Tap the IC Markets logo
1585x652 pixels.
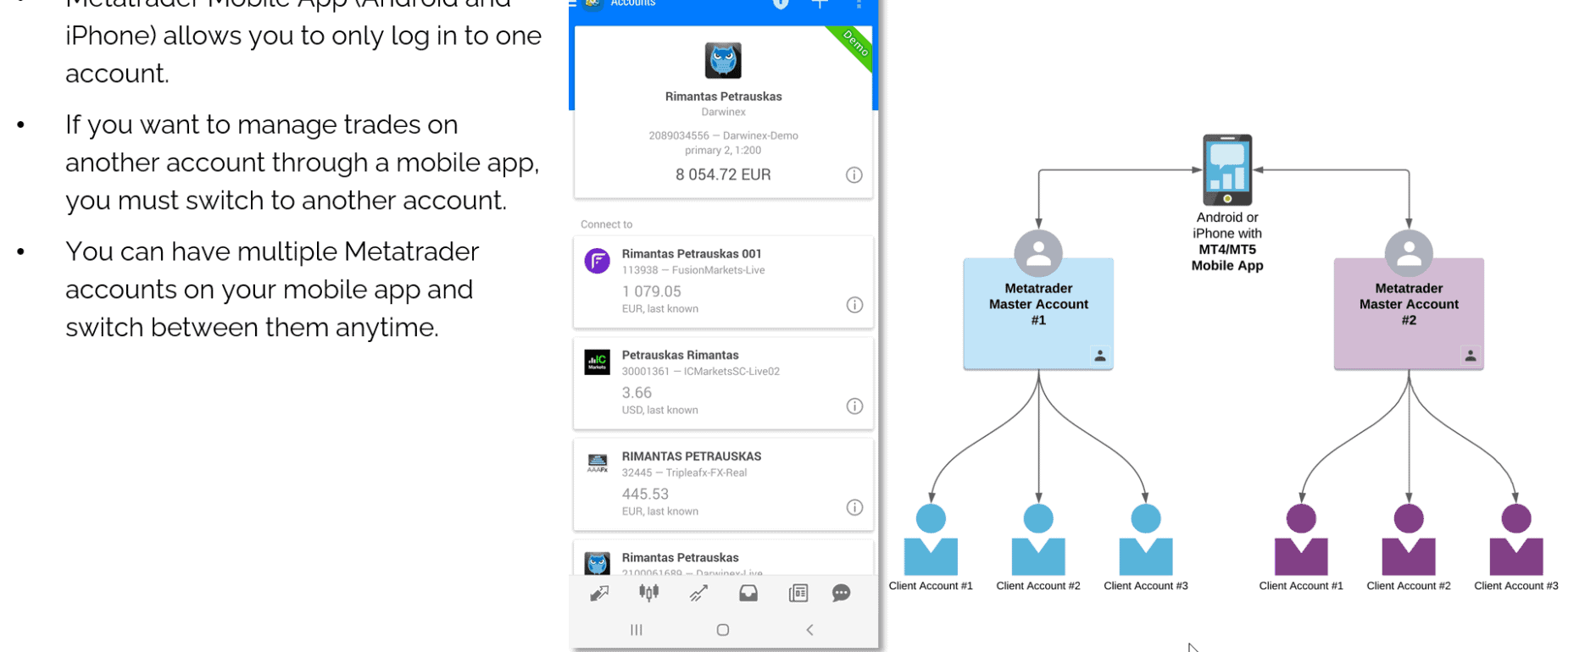(x=598, y=362)
